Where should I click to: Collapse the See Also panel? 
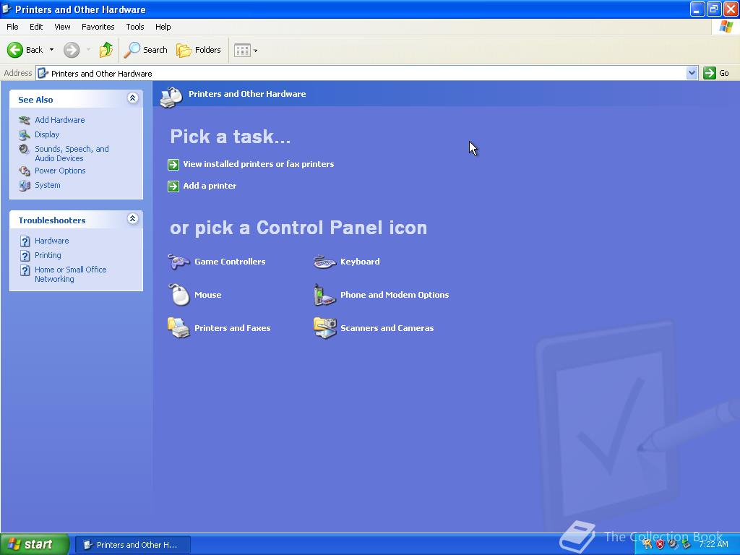(133, 98)
